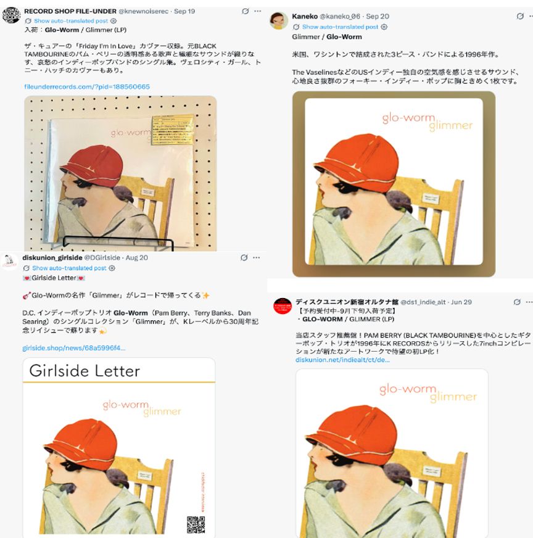Click Grok icon on RECORD SHOP FILE-UNDER post
Viewport: 533px width, 538px height.
pos(246,11)
